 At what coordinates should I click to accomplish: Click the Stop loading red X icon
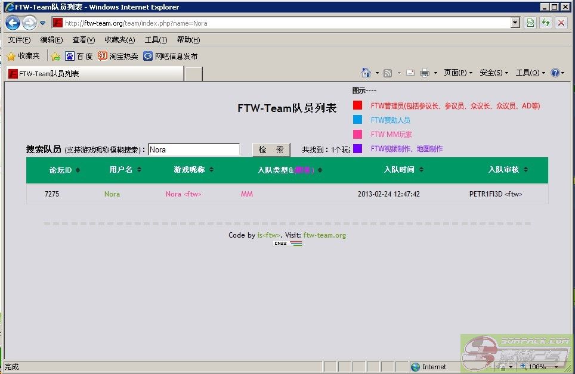(x=561, y=23)
